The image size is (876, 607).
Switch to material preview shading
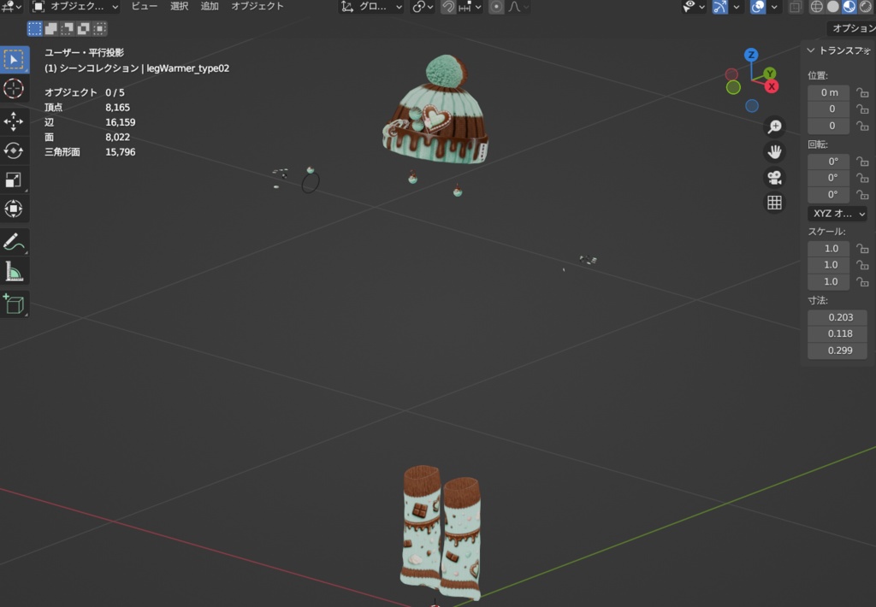click(849, 7)
